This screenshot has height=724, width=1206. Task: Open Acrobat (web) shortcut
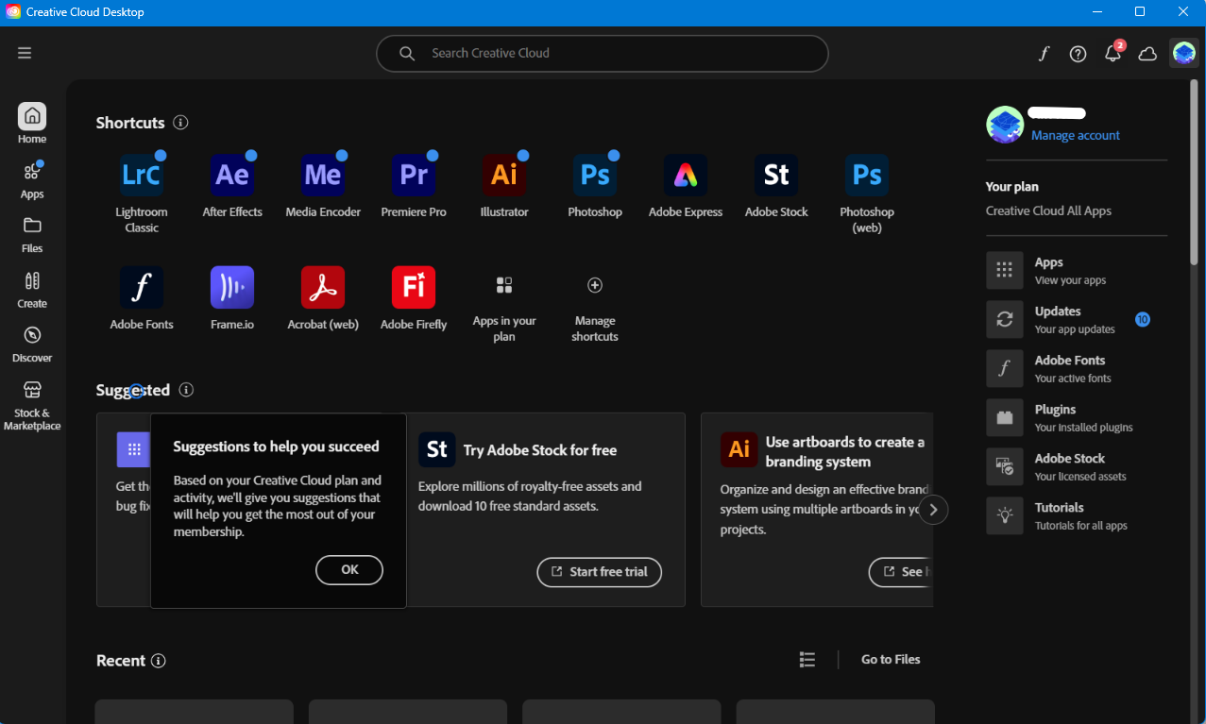pos(323,287)
